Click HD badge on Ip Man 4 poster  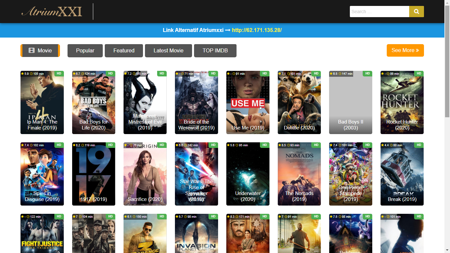[59, 73]
